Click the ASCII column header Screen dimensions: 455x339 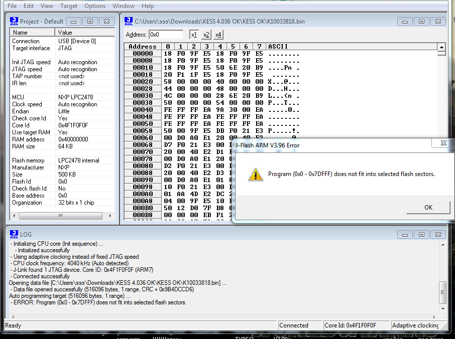point(352,46)
